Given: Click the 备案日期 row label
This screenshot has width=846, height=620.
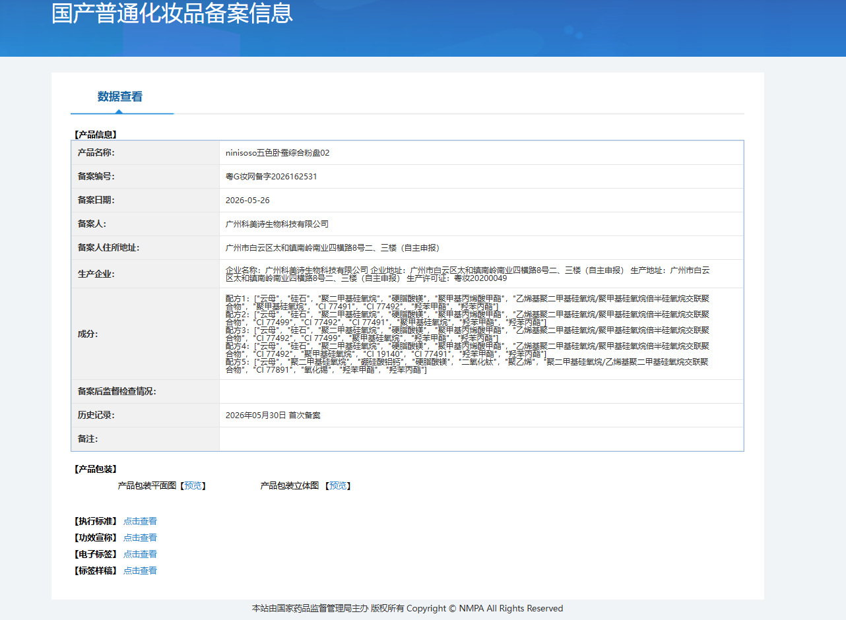Looking at the screenshot, I should (96, 200).
